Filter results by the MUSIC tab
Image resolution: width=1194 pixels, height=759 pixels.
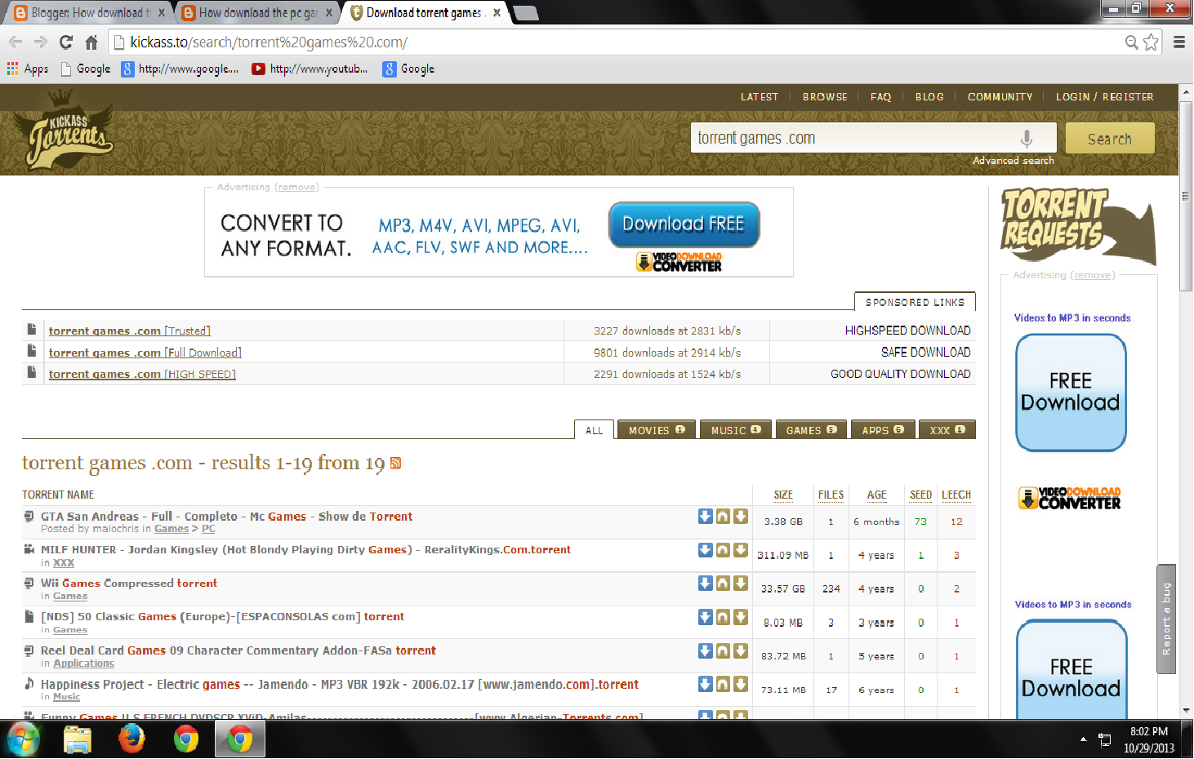click(736, 430)
